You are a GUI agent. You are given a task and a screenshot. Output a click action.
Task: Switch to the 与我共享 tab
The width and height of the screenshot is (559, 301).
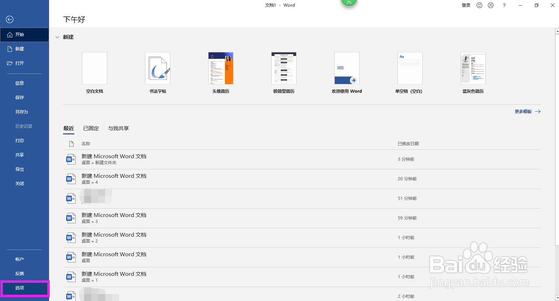(118, 128)
